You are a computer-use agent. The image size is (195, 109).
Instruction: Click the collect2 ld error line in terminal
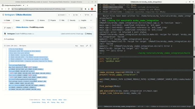[x=123, y=32]
